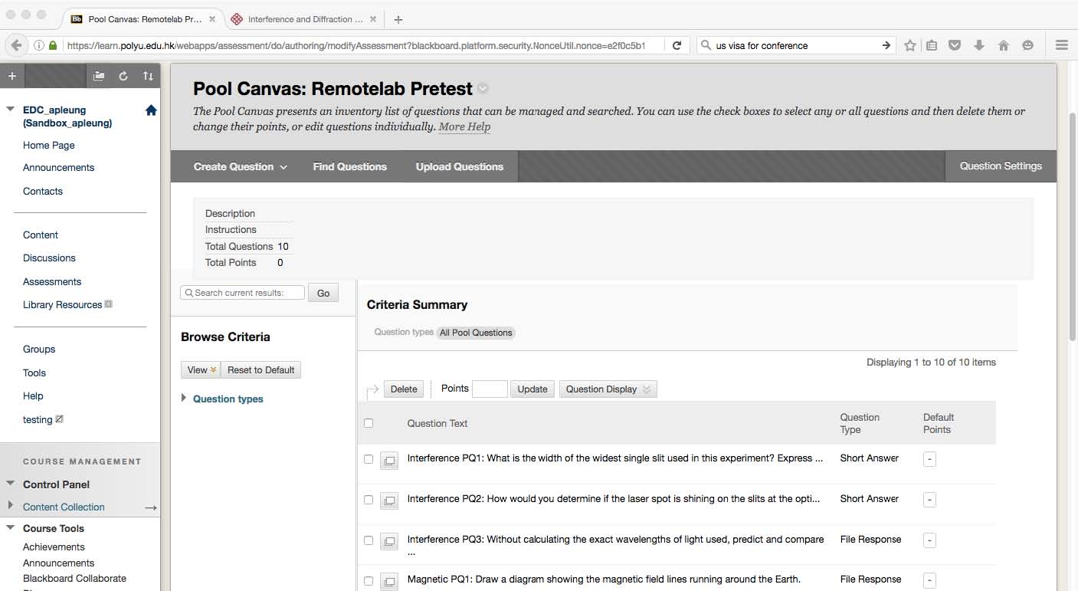Click the reload page icon in address bar
Viewport: 1078px width, 591px height.
(x=677, y=45)
